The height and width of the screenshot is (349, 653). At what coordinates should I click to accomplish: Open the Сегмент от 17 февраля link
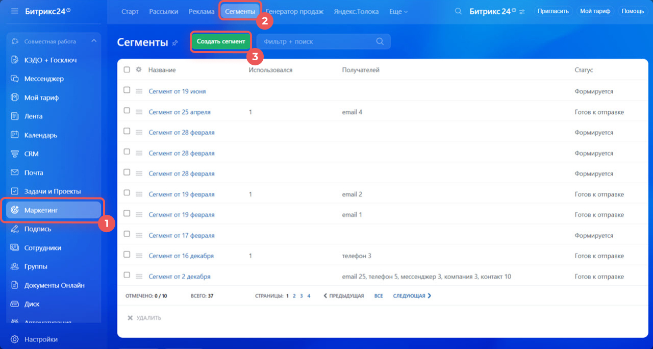(182, 235)
